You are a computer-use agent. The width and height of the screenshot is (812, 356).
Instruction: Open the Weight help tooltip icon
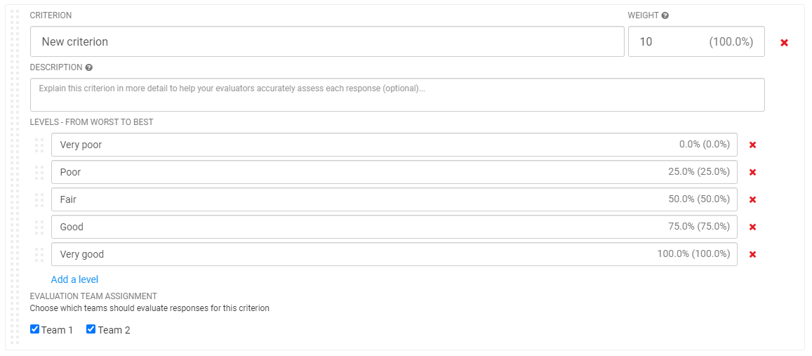pos(665,15)
